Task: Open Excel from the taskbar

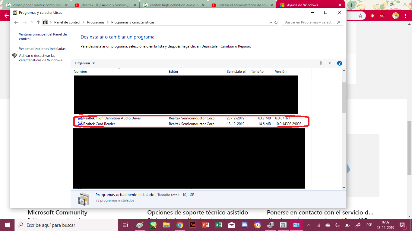Action: (x=219, y=225)
